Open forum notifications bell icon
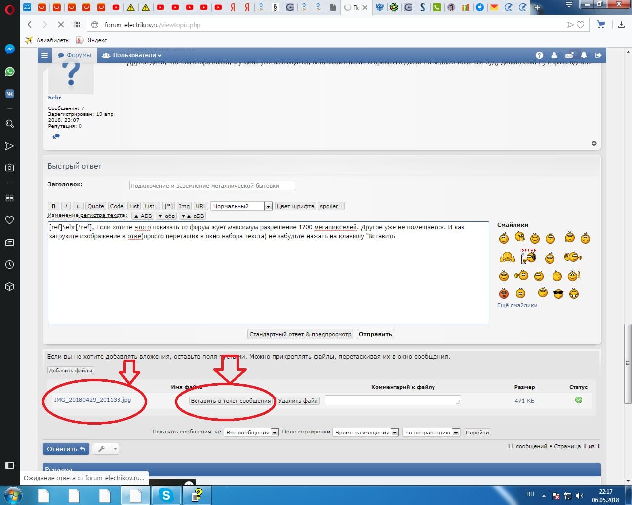Image resolution: width=632 pixels, height=505 pixels. (x=584, y=55)
